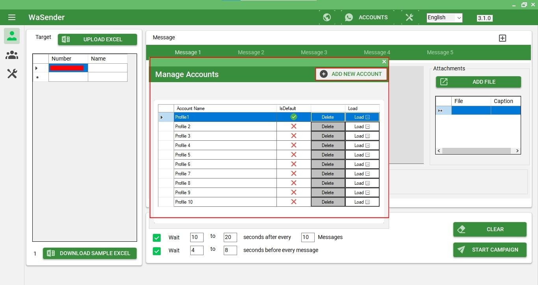
Task: Load Profile 9 account
Action: tap(362, 193)
